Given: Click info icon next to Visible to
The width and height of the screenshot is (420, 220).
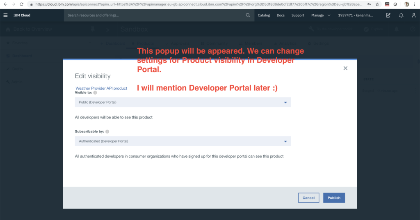Looking at the screenshot, I should click(95, 93).
